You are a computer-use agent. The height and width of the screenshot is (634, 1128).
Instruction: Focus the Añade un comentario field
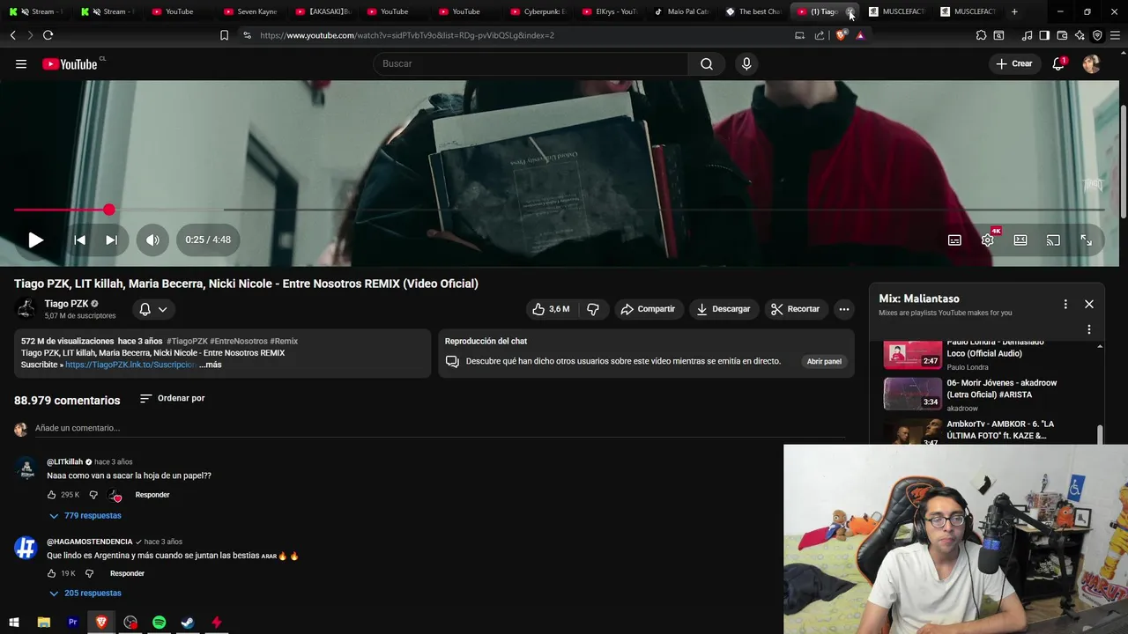pos(440,429)
